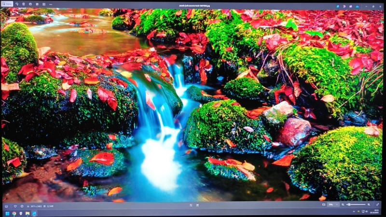Screen dimensions: 386x217
Task: Open the Windows Start menu
Action: [7, 213]
